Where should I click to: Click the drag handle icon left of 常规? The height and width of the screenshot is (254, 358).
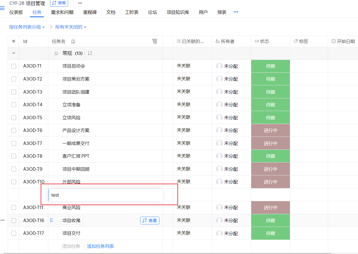tap(56, 53)
